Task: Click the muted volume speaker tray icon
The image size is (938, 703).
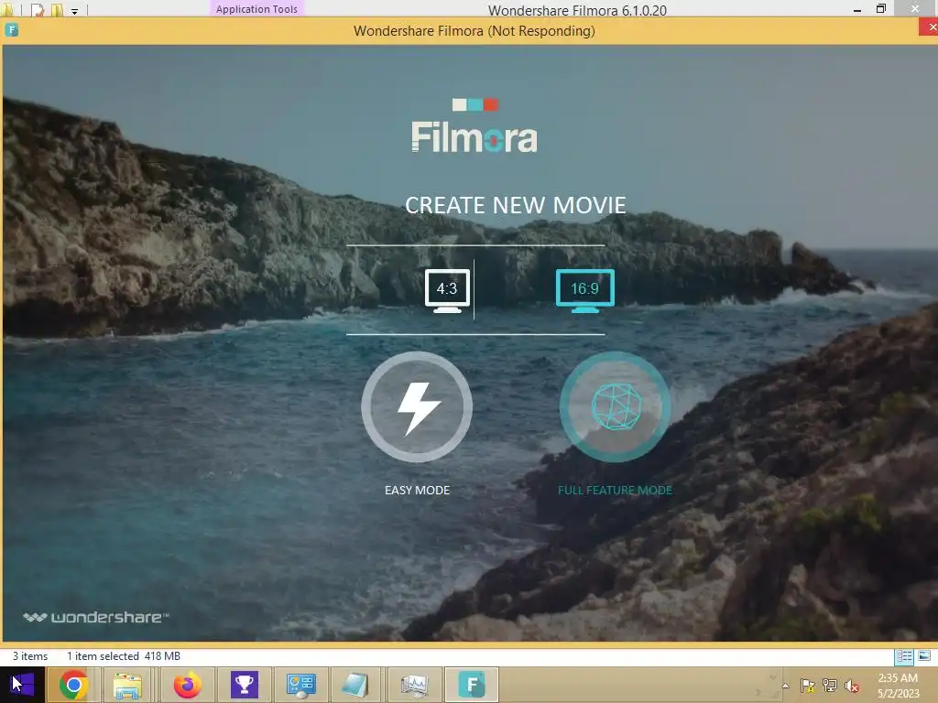Action: point(852,686)
